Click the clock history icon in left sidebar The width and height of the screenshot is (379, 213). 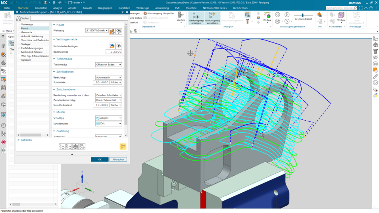coord(4,125)
